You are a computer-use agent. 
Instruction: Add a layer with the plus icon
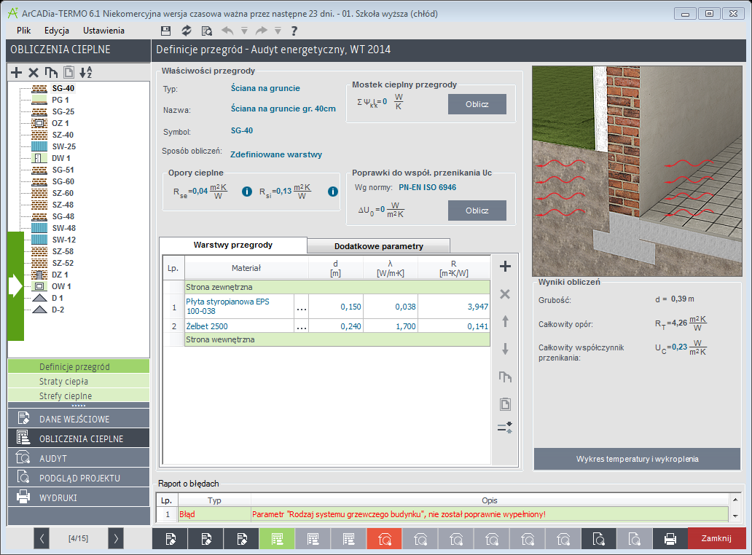(x=505, y=267)
